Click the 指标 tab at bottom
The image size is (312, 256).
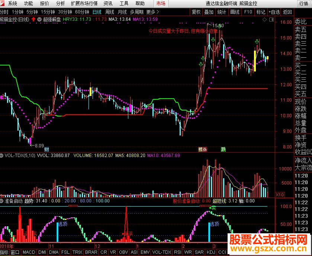click(x=4, y=252)
